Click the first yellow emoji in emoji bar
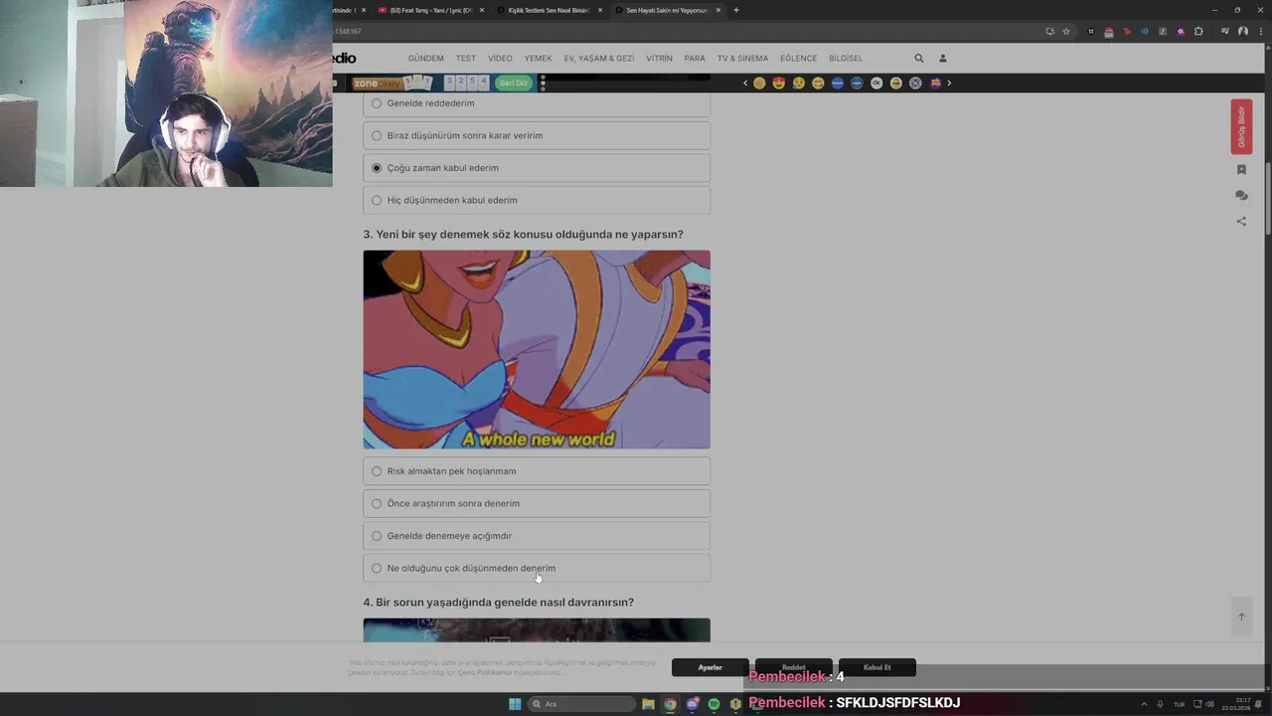 coord(759,84)
